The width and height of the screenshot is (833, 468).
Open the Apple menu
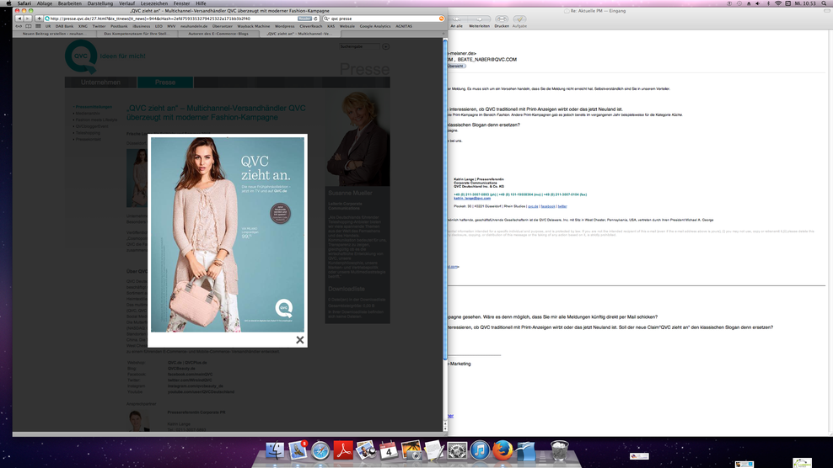pos(8,3)
